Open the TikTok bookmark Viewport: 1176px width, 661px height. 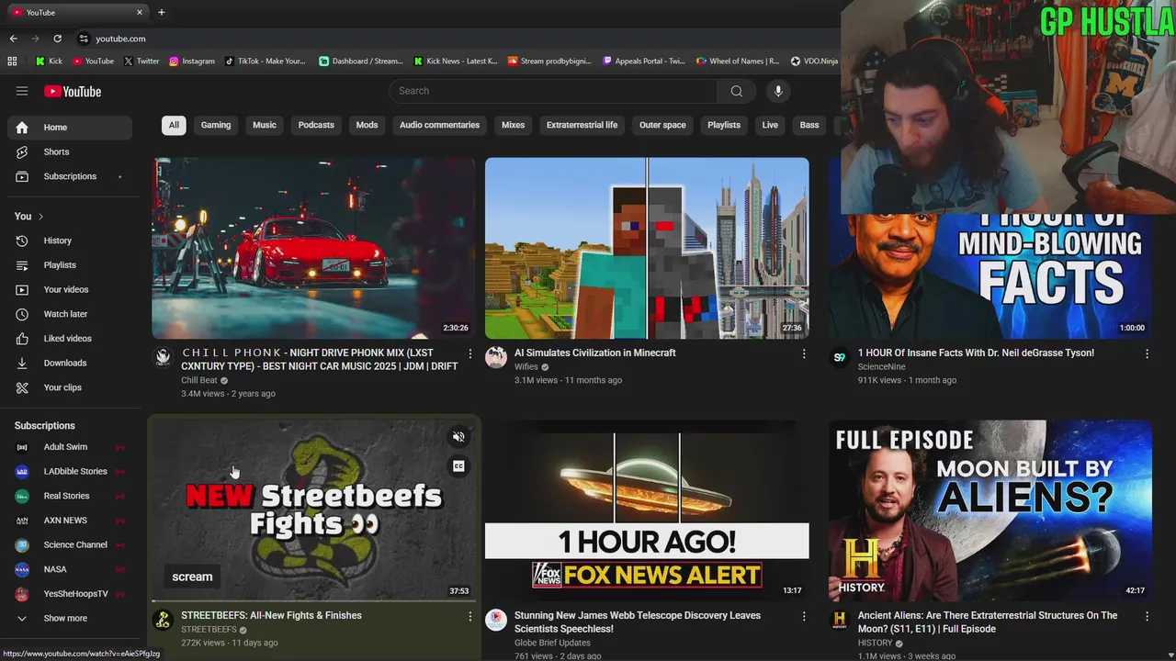coord(265,62)
